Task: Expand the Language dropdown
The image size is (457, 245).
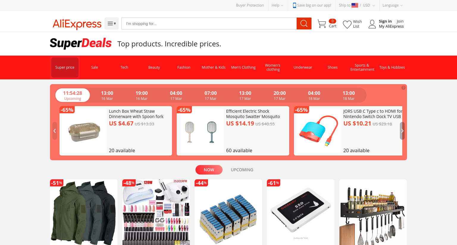Action: (x=392, y=5)
